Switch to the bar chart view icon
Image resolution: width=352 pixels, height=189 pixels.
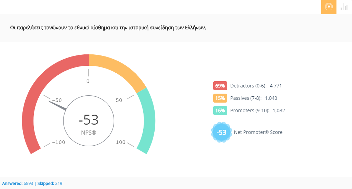(x=344, y=7)
